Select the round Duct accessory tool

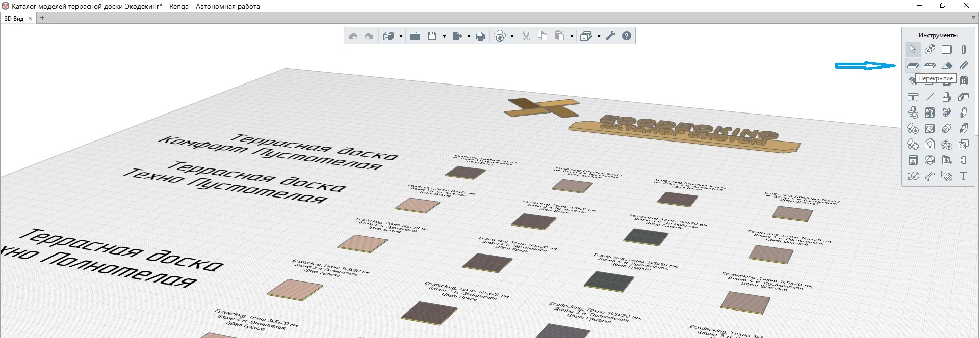click(x=947, y=128)
